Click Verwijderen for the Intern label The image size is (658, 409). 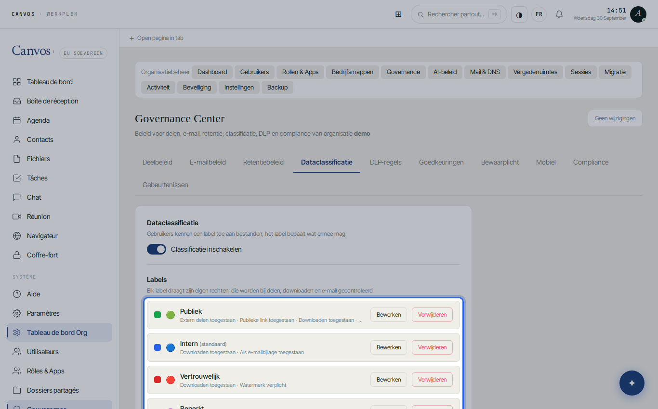(432, 347)
